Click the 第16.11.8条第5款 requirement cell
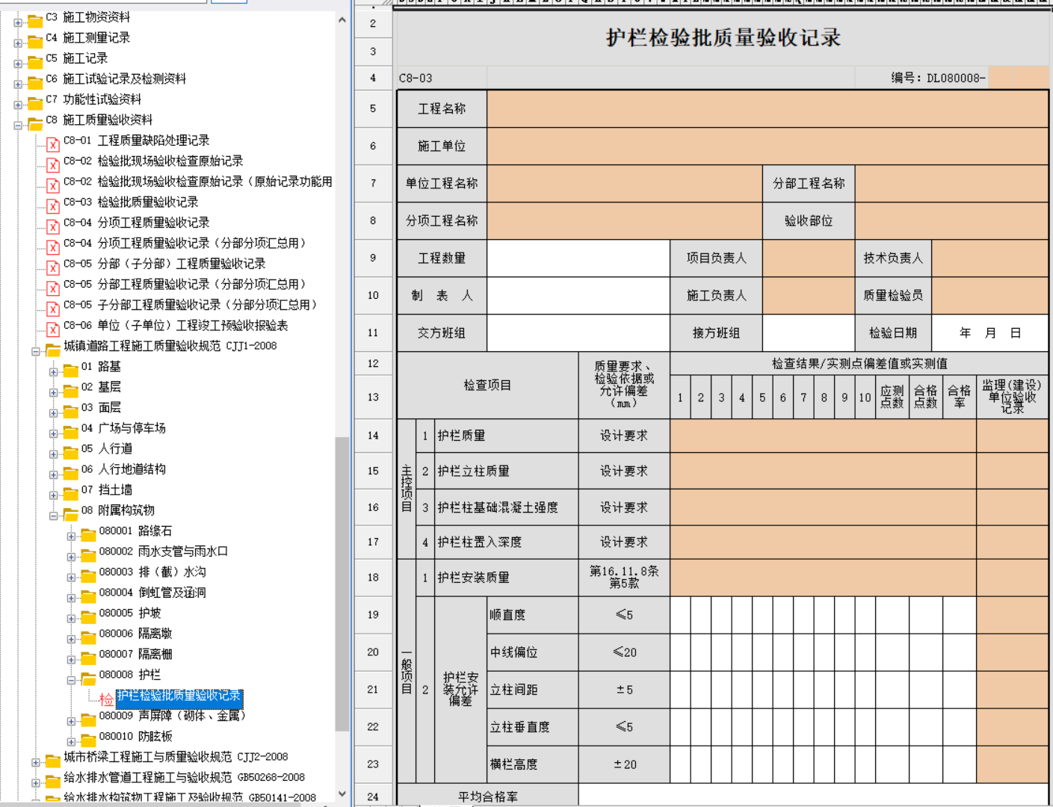Screen dimensions: 1053x807 pyautogui.click(x=624, y=577)
